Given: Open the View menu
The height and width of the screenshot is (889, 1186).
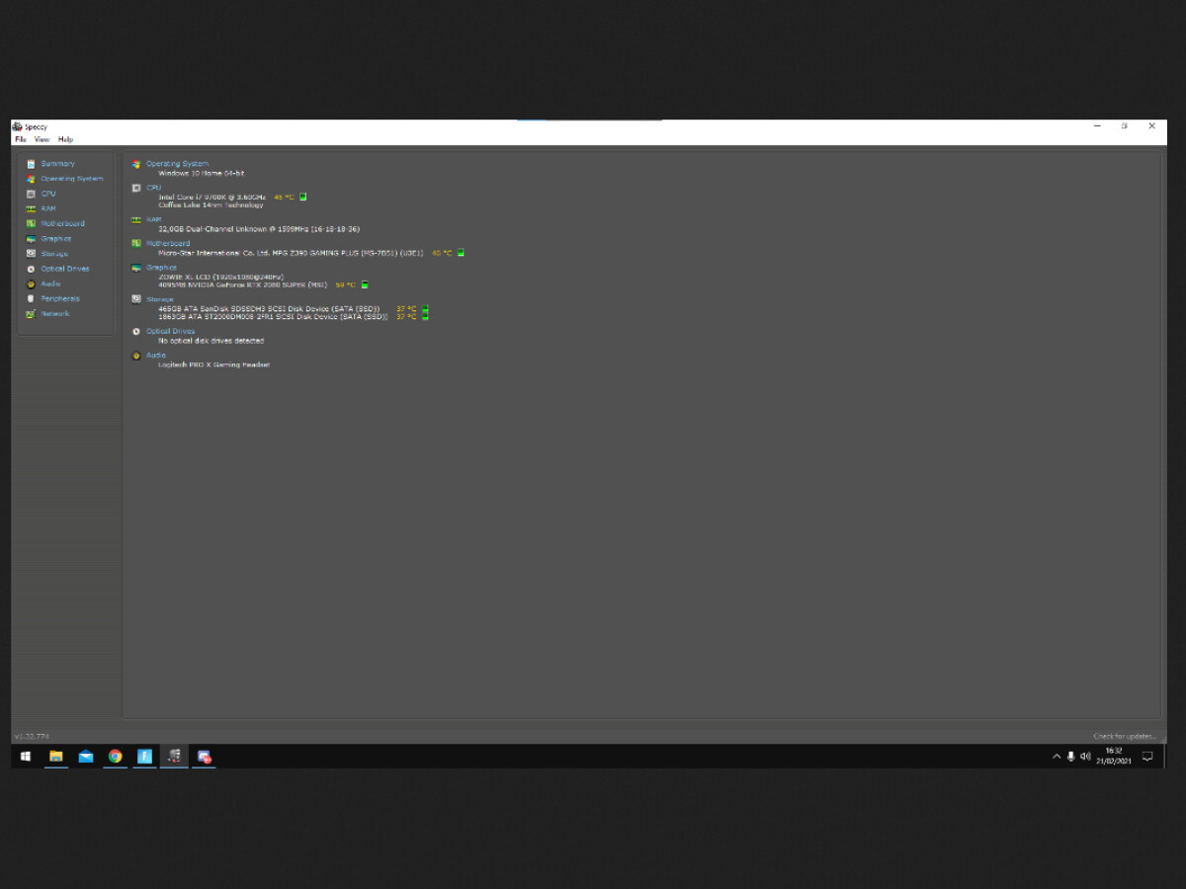Looking at the screenshot, I should coord(42,139).
